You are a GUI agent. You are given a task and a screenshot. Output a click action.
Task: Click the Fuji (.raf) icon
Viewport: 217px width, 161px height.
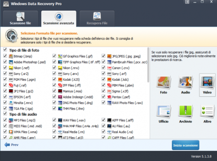(11, 85)
